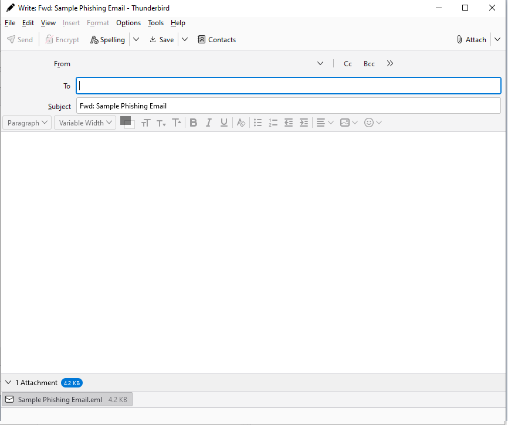The width and height of the screenshot is (508, 425).
Task: Insert a numbered list
Action: point(273,123)
